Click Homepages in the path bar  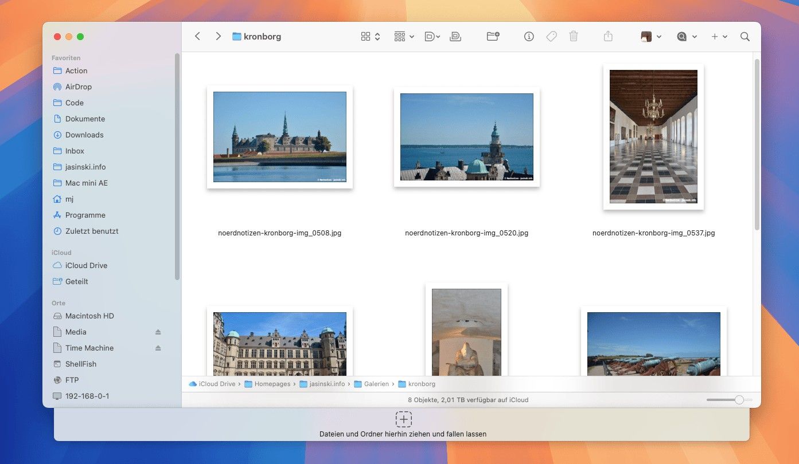[x=272, y=384]
